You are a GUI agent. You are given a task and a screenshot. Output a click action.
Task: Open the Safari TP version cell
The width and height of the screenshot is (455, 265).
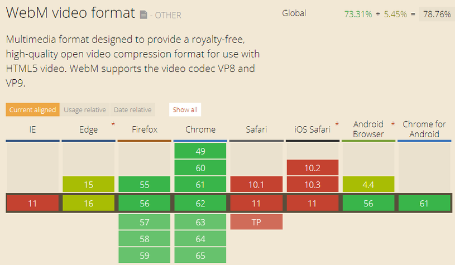point(256,222)
